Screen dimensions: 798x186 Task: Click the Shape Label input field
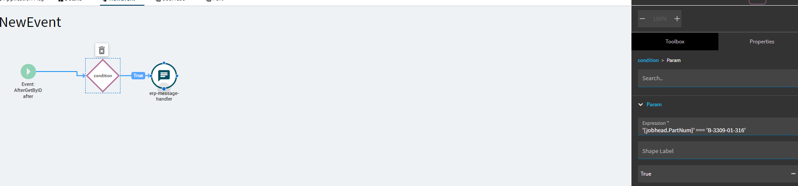click(718, 150)
